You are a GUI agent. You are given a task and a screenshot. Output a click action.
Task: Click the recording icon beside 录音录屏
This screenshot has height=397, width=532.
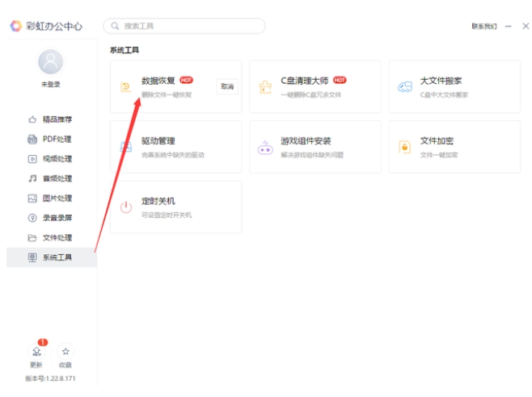[x=32, y=218]
